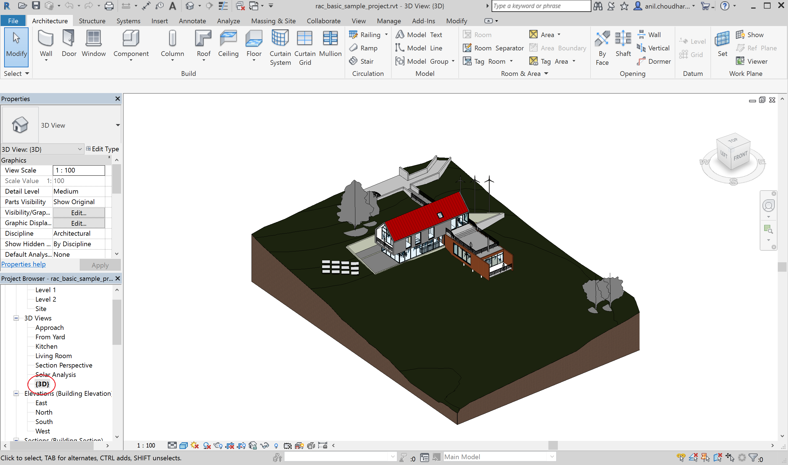Open the 3D View type selector dropdown
The height and width of the screenshot is (465, 788).
pos(118,125)
